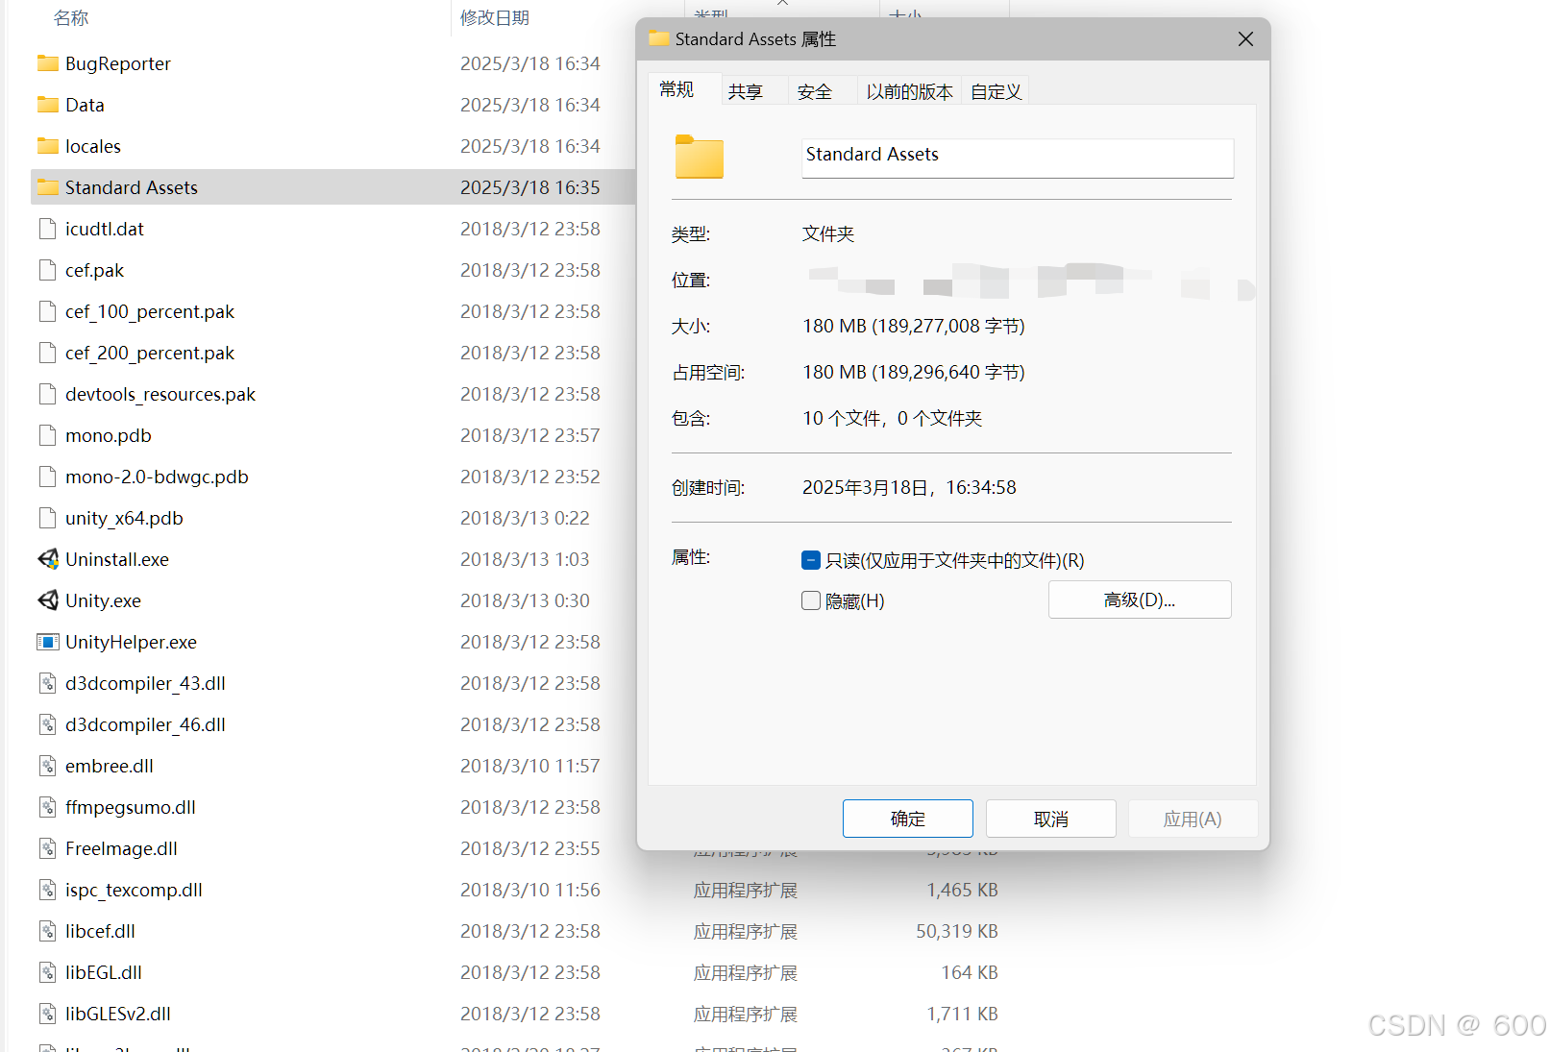
Task: Click the ffmpegsumo.dll file icon
Action: [x=47, y=807]
